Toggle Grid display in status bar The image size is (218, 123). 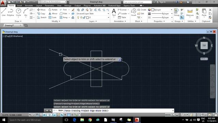[x=37, y=115]
